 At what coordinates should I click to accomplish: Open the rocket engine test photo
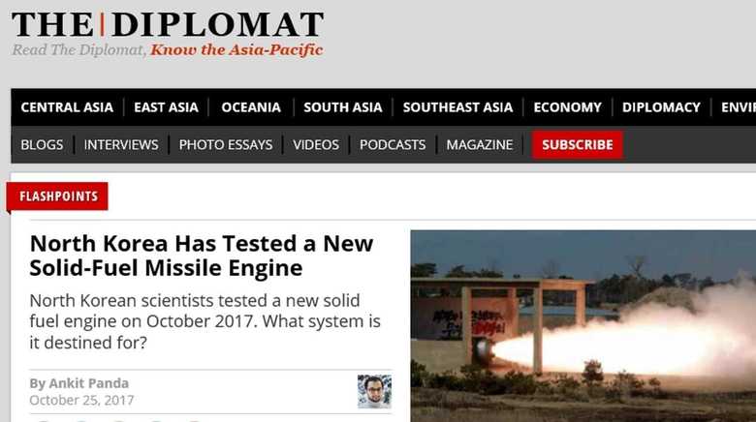coord(583,326)
